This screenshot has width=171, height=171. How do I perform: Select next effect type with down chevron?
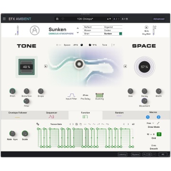point(78,32)
